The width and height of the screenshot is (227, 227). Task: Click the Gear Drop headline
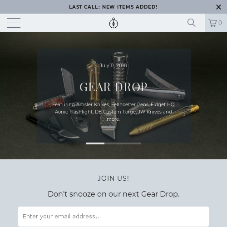113,87
